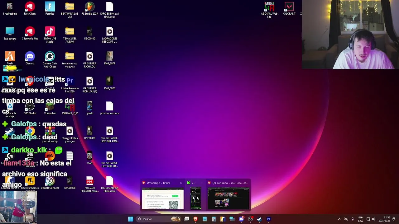Click the Premiere Pro taskbar icon

[268, 219]
